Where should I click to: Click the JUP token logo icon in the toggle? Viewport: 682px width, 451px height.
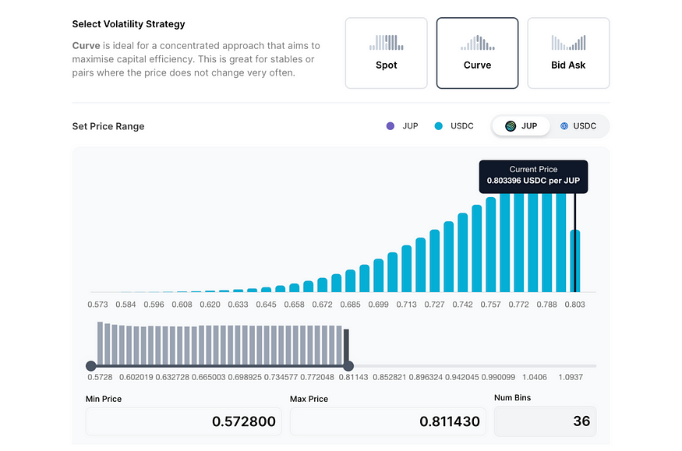[511, 126]
